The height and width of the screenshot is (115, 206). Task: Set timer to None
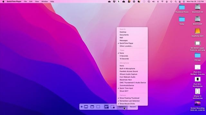pos(132,53)
